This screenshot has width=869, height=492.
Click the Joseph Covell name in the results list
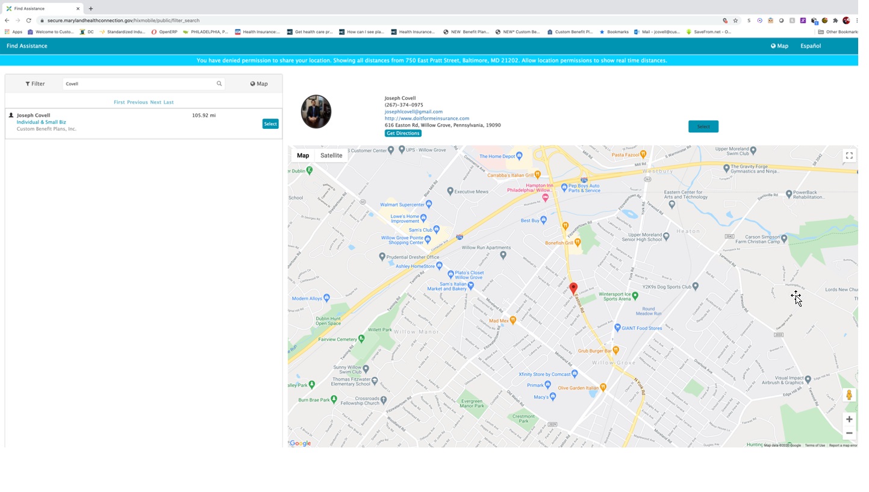coord(33,115)
